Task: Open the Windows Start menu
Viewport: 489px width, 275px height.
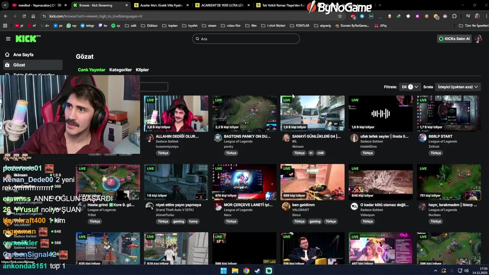Action: tap(223, 271)
